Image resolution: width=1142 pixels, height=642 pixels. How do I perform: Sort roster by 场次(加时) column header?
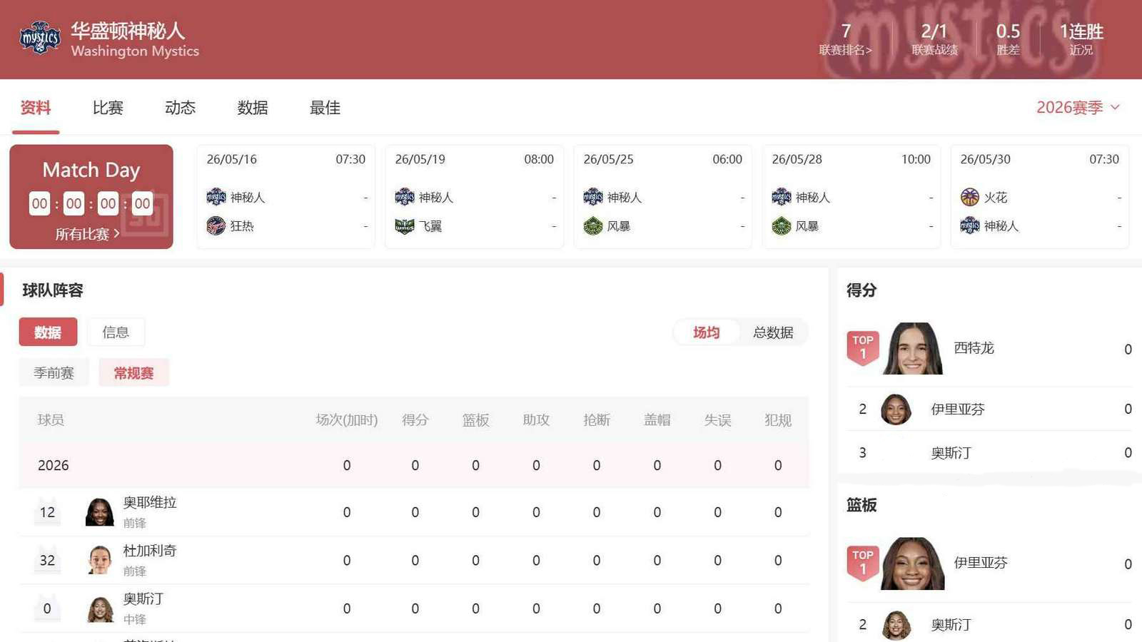point(347,420)
